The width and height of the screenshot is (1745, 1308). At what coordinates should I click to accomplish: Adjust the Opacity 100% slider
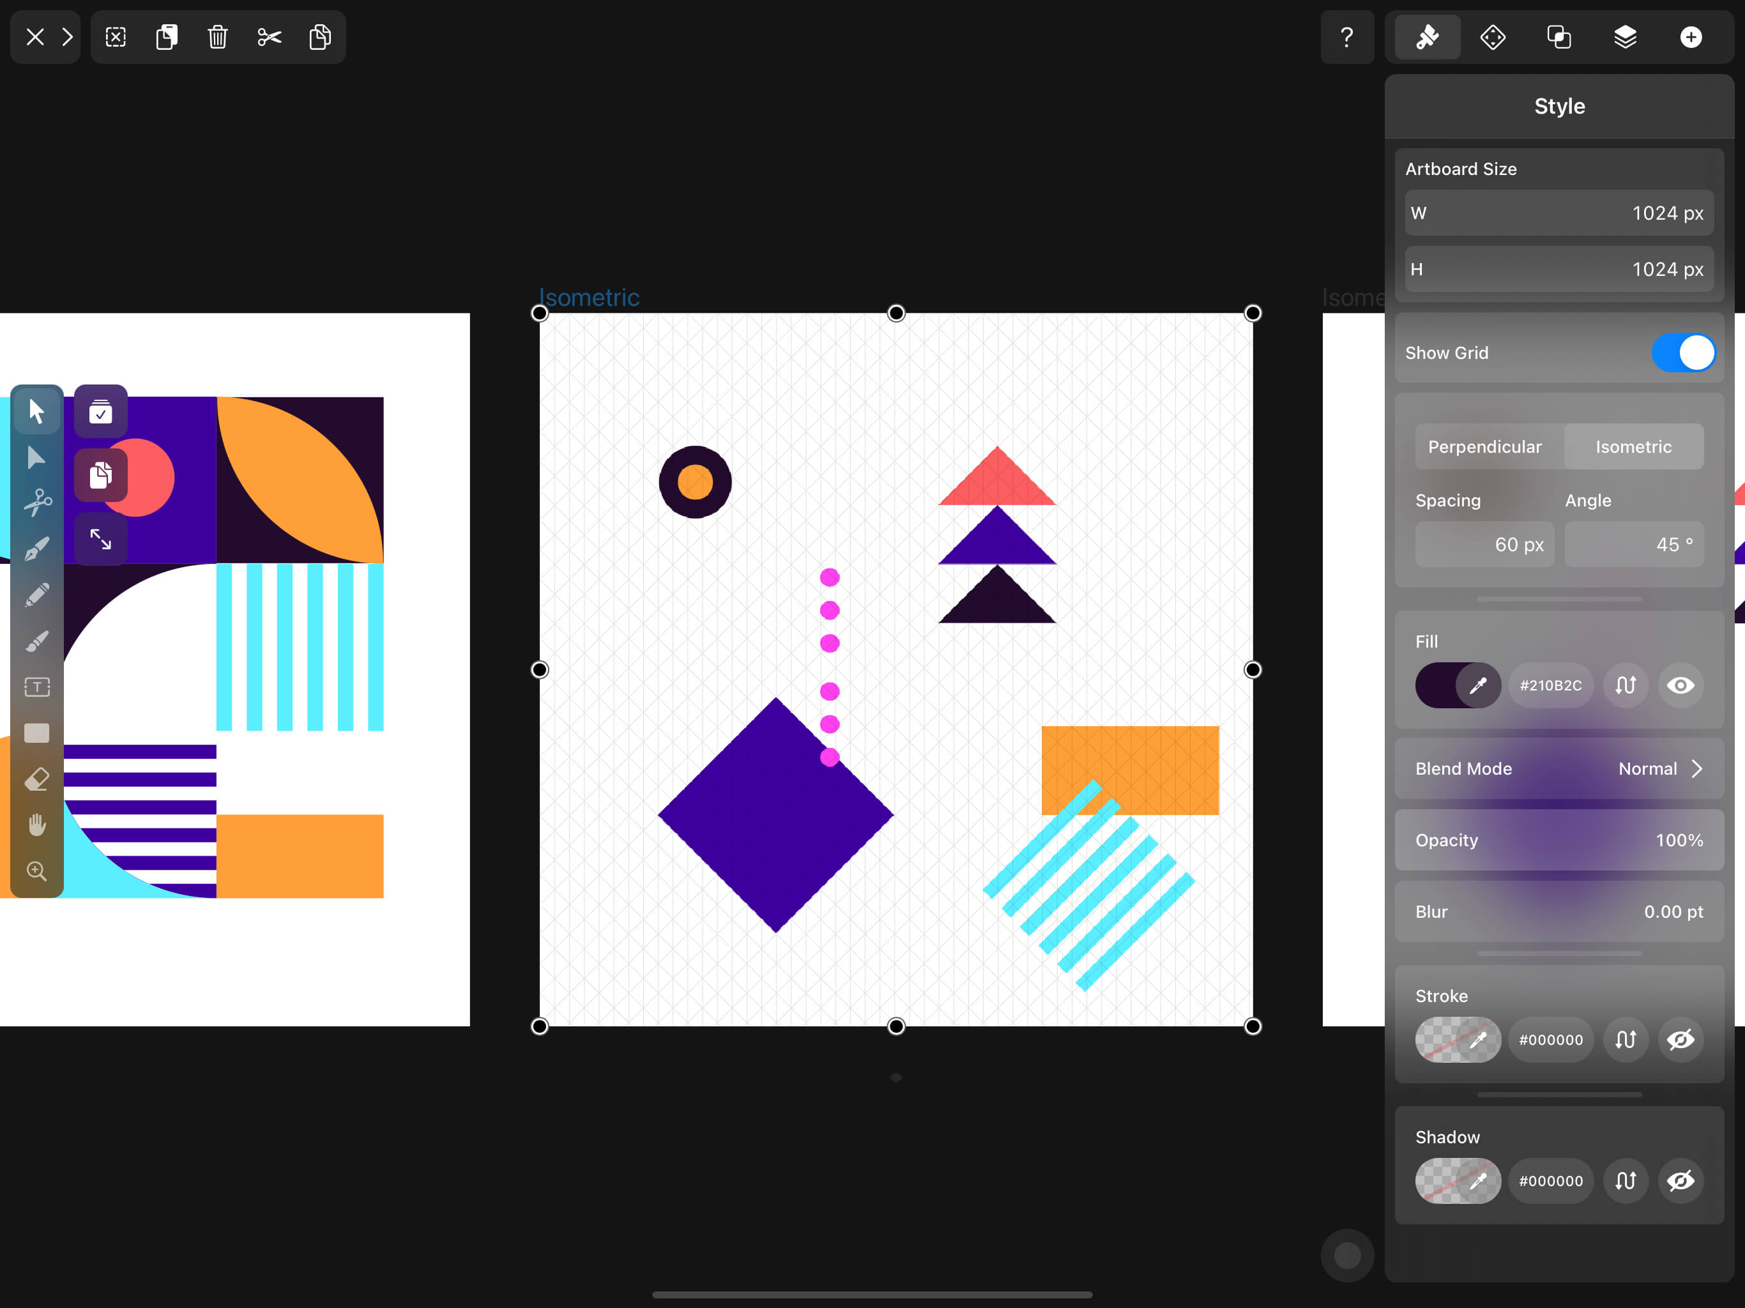pyautogui.click(x=1559, y=840)
